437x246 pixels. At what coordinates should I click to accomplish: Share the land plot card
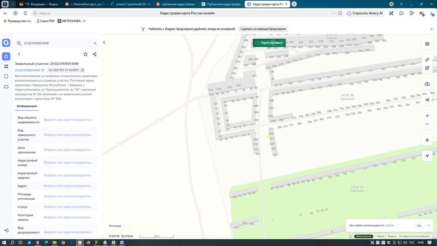[x=95, y=54]
